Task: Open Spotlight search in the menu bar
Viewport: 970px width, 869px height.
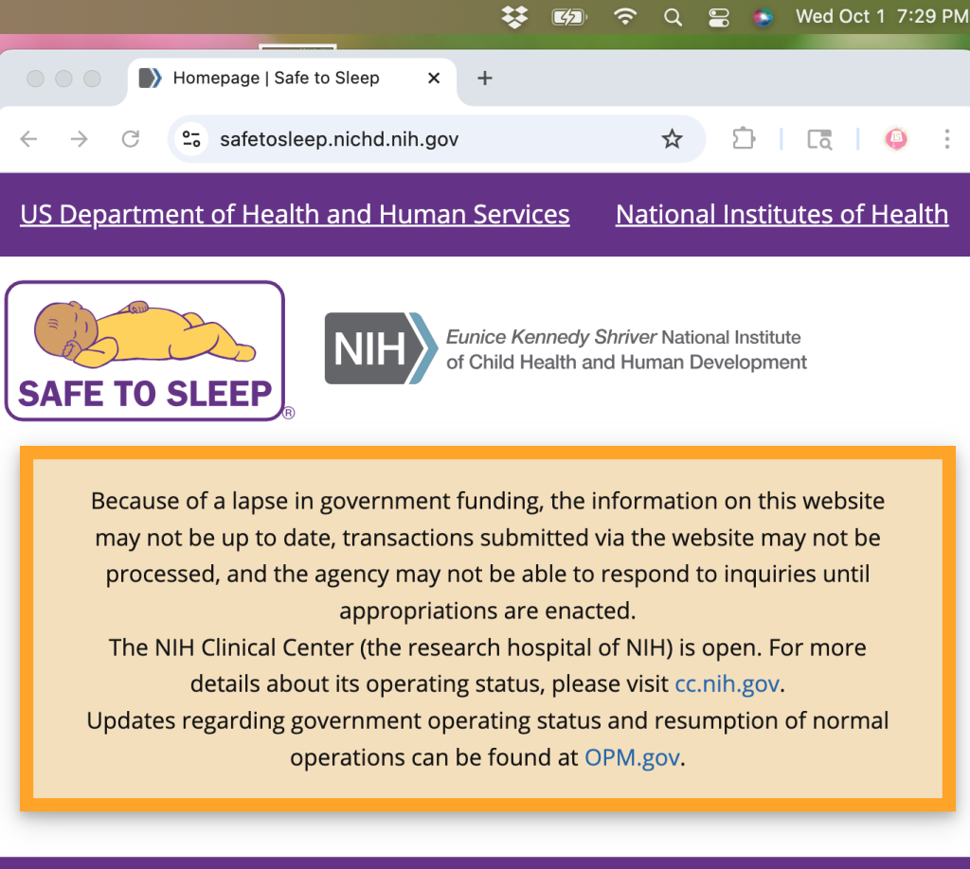Action: coord(673,16)
